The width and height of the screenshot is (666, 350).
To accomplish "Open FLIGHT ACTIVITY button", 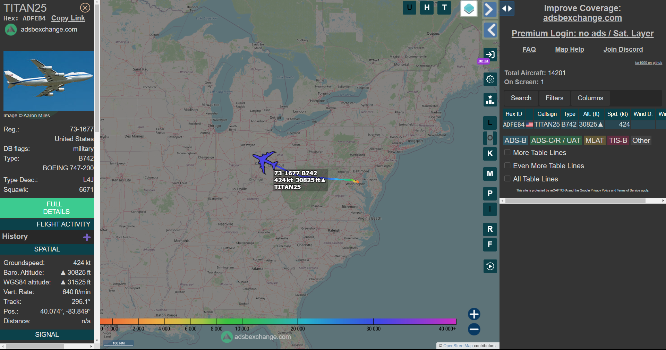I will [47, 224].
